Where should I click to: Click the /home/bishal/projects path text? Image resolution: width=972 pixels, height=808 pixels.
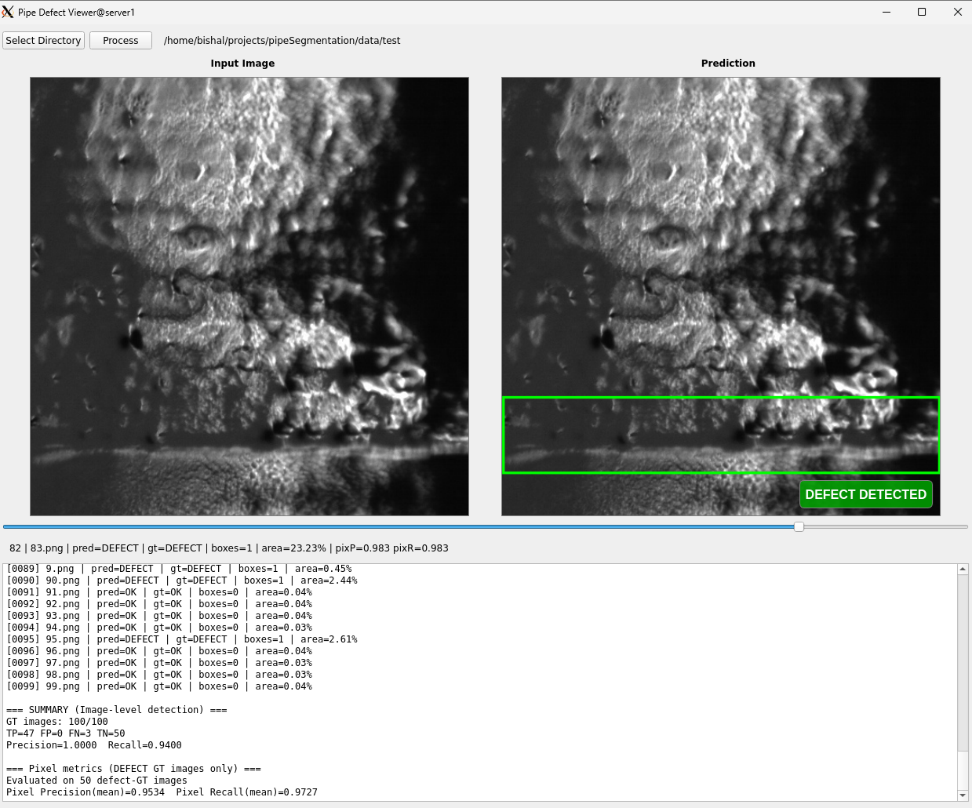point(282,40)
